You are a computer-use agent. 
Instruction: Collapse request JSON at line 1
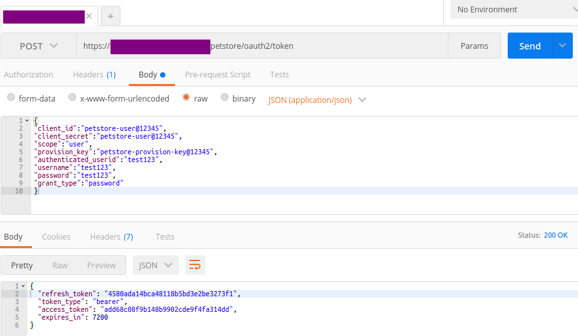pyautogui.click(x=27, y=121)
